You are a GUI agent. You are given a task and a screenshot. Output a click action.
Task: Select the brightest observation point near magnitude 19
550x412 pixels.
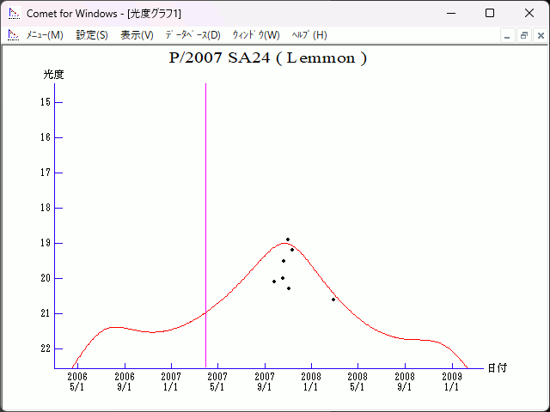click(288, 239)
